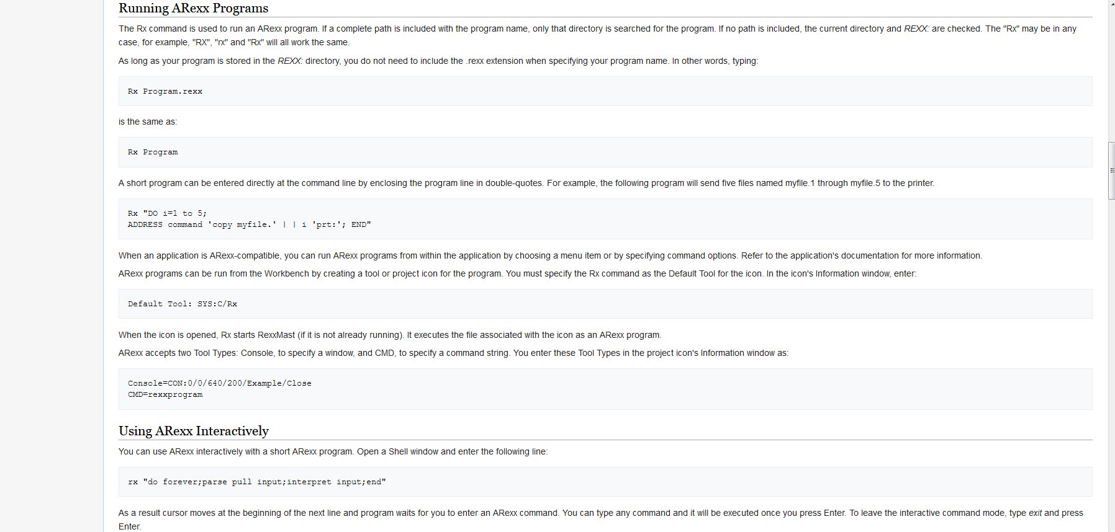
Task: Click the 'is the same as:' text
Action: (x=148, y=122)
